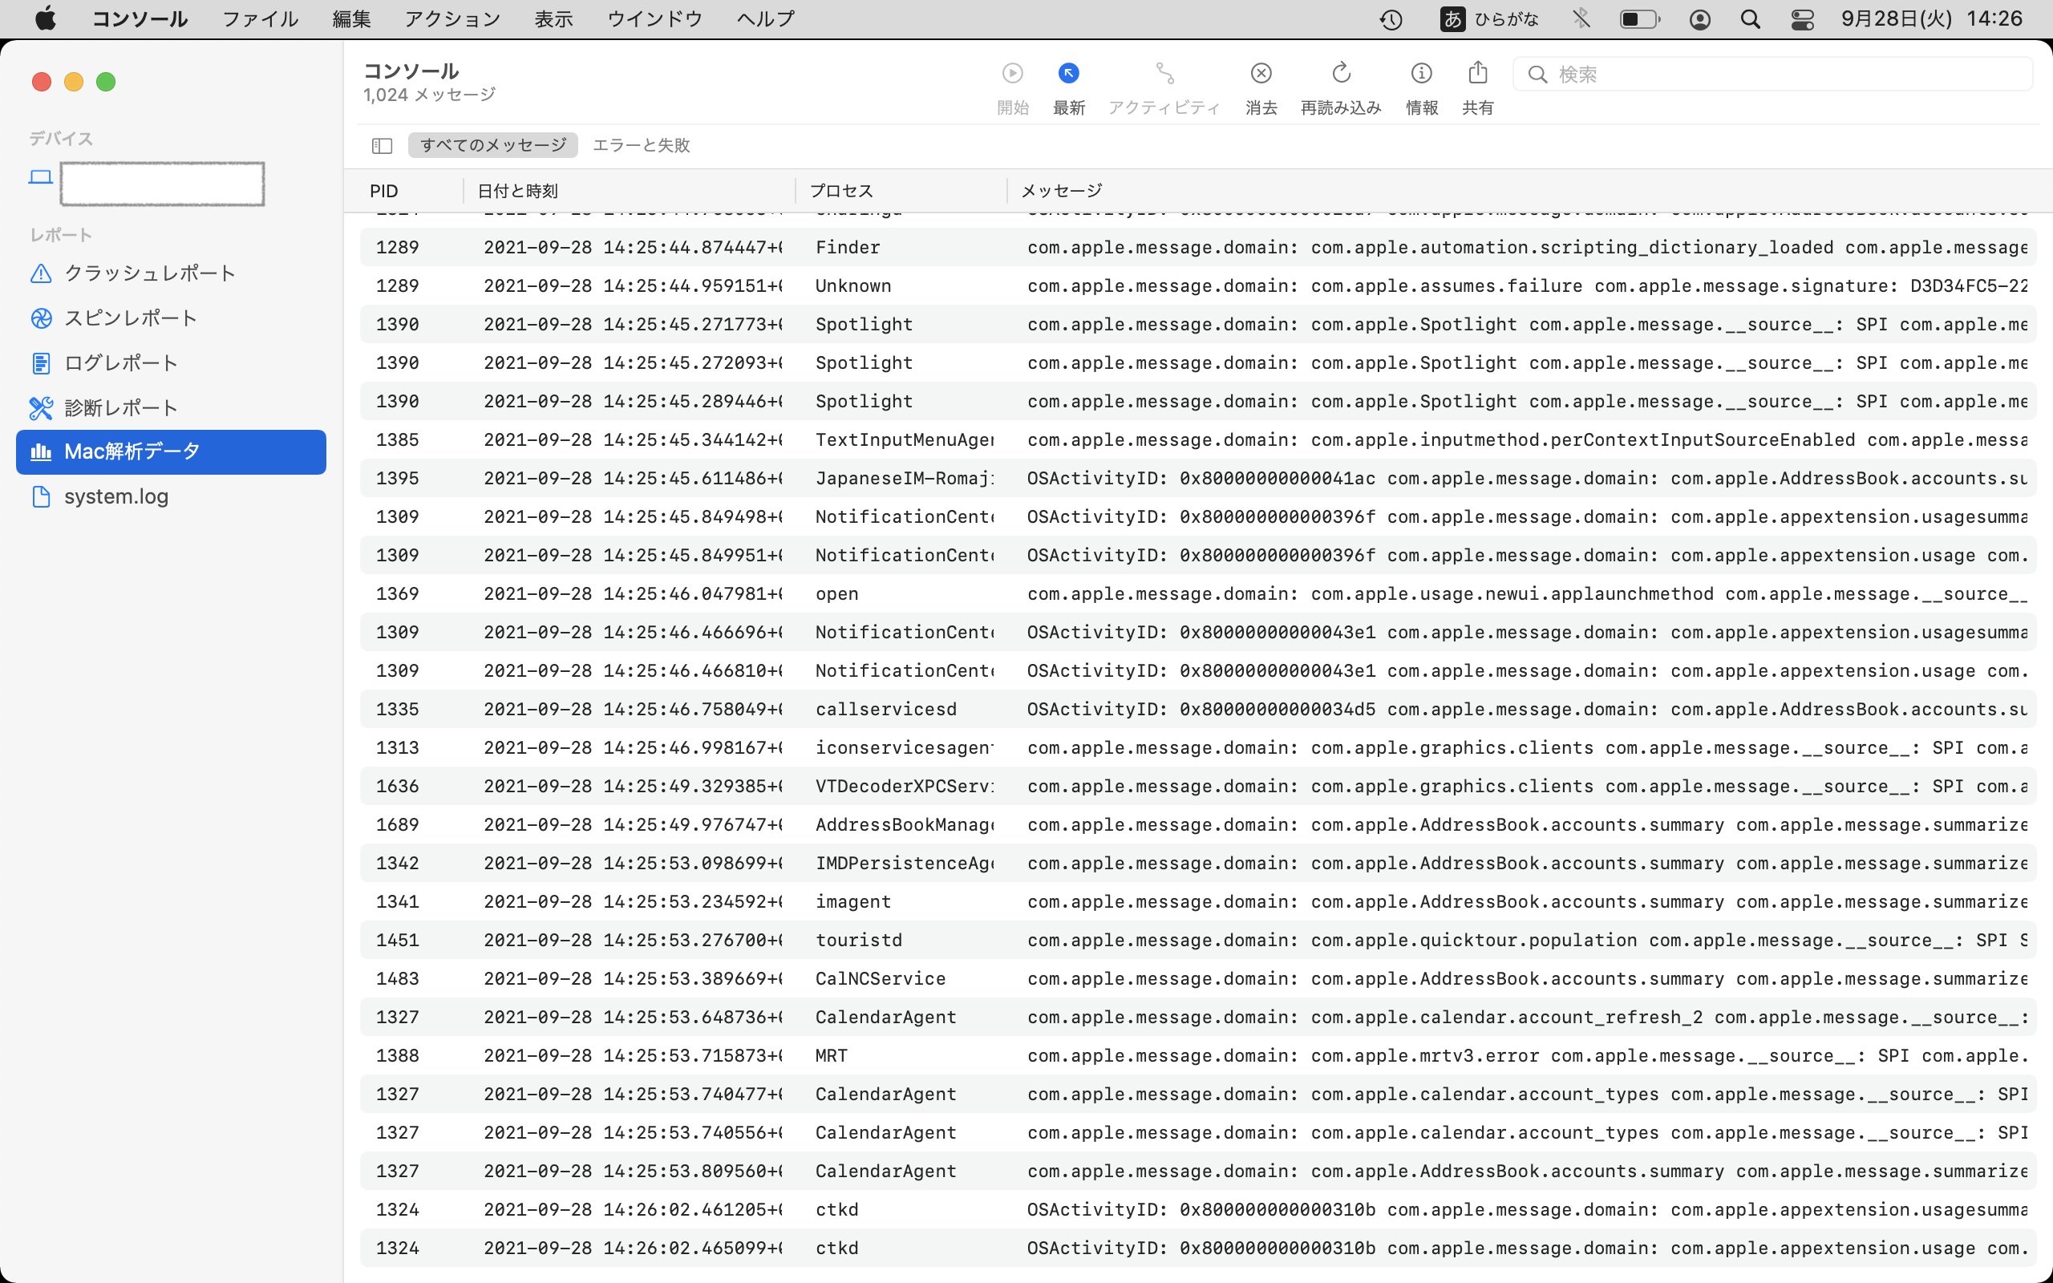Select ログレポート in the sidebar
This screenshot has height=1283, width=2053.
(121, 363)
